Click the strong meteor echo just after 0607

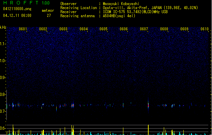148,105
